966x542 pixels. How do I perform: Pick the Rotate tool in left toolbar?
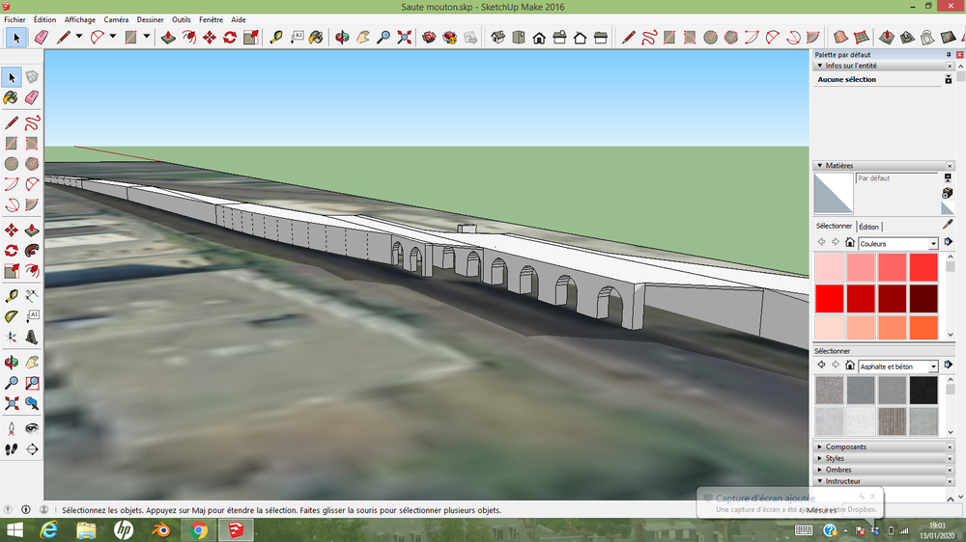(x=11, y=251)
